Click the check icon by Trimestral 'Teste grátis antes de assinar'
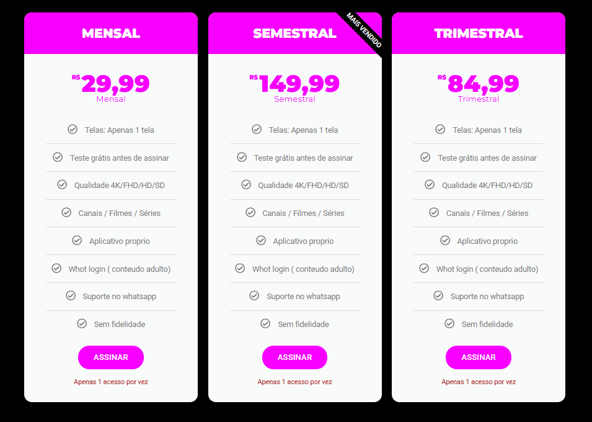Image resolution: width=592 pixels, height=422 pixels. coord(425,158)
